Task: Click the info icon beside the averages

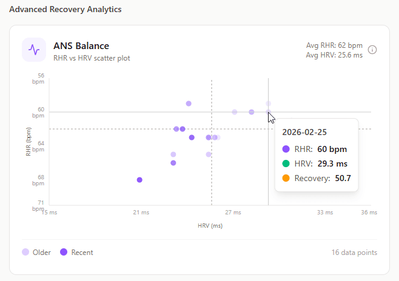Action: pos(372,50)
